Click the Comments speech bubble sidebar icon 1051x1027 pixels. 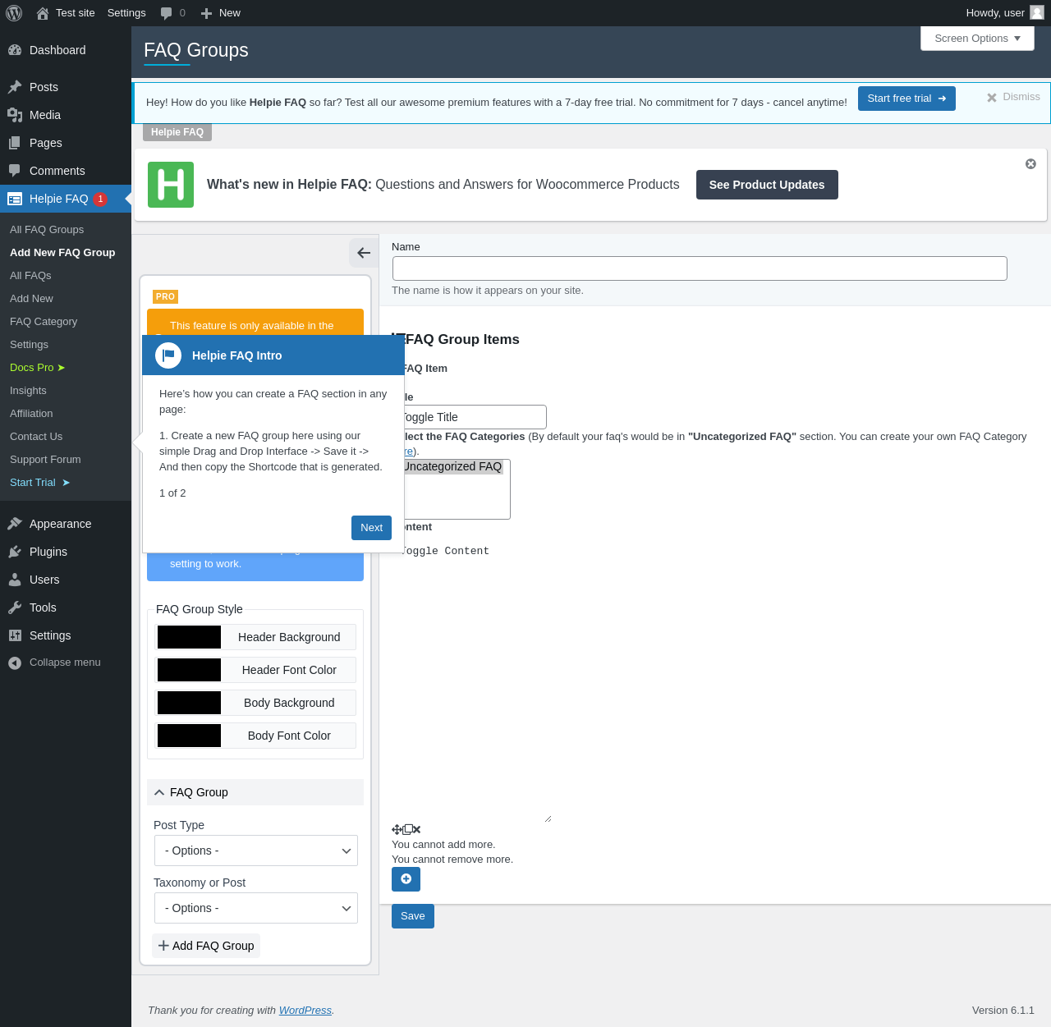point(15,171)
